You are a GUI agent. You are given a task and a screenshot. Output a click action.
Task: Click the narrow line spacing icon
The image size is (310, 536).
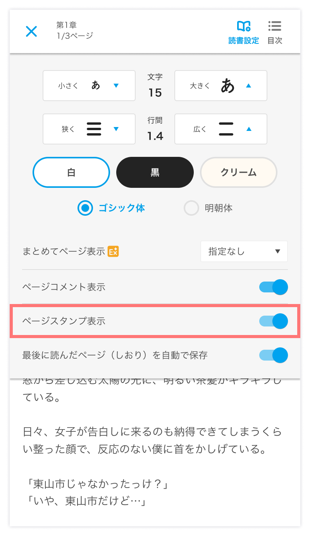[x=94, y=129]
